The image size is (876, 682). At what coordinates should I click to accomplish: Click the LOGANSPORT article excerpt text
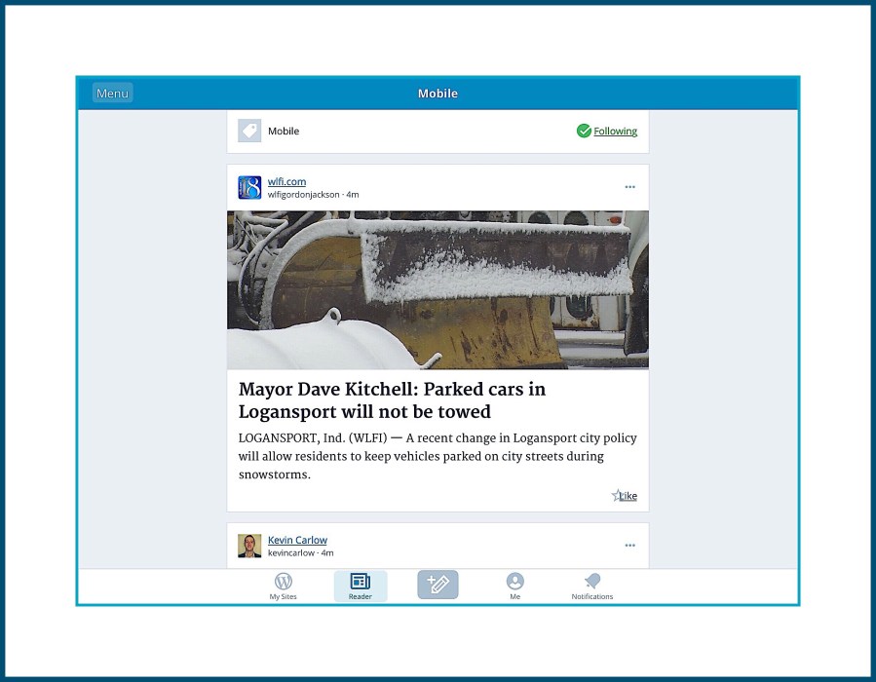coord(438,456)
